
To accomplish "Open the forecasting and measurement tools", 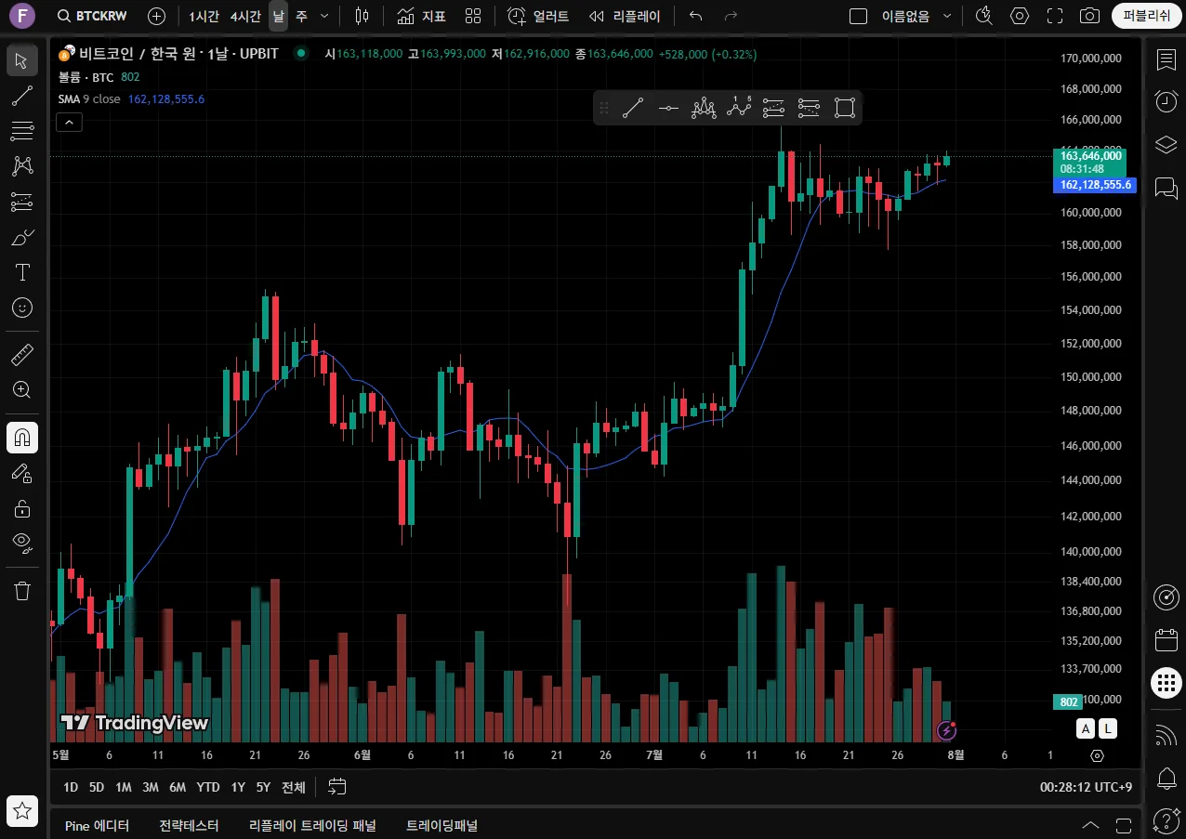I will [x=22, y=202].
